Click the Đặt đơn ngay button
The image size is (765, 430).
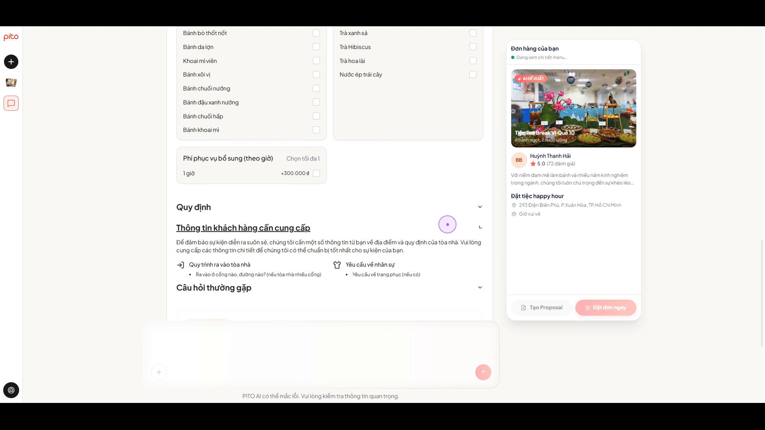(606, 307)
